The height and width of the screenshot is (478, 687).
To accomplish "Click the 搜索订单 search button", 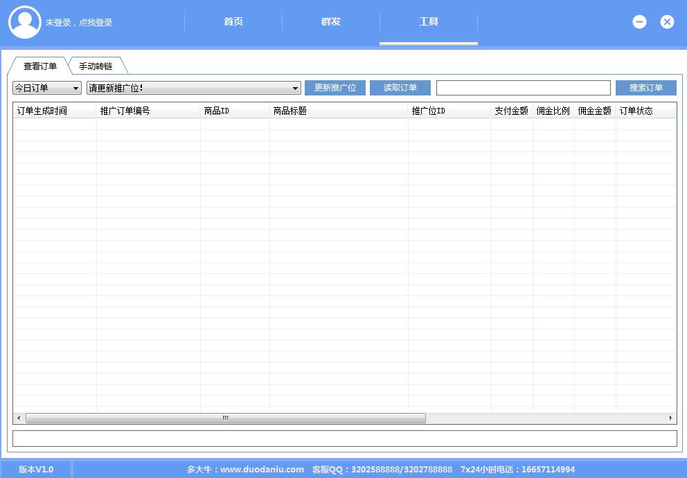I will coord(645,88).
